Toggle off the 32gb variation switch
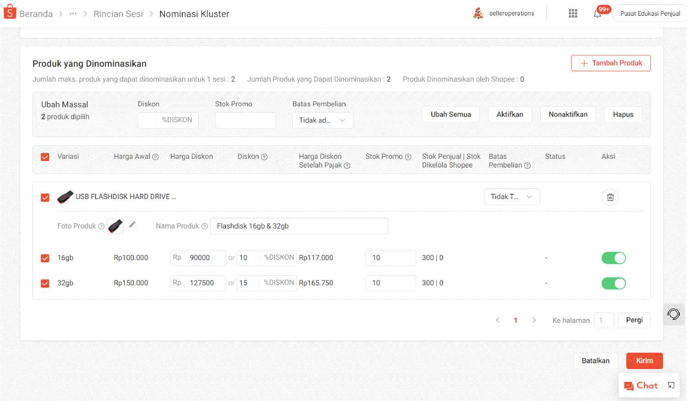Screen dimensions: 687x401 pyautogui.click(x=613, y=283)
